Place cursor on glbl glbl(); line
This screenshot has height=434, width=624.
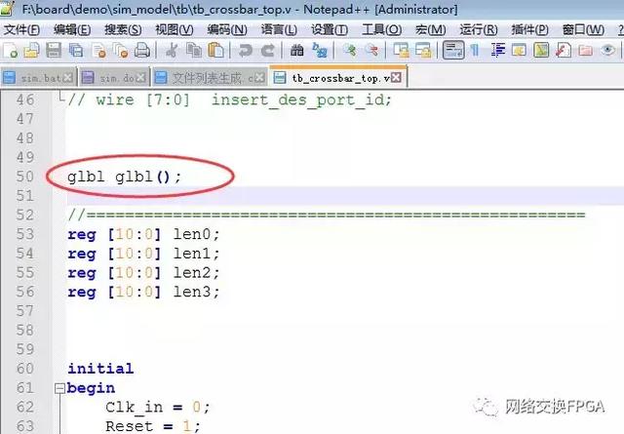[x=124, y=177]
